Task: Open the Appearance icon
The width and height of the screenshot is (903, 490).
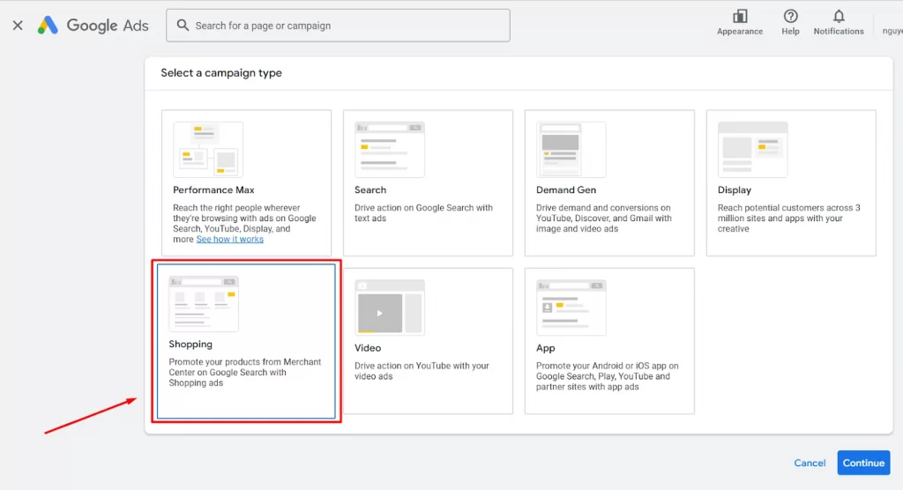Action: coord(740,17)
